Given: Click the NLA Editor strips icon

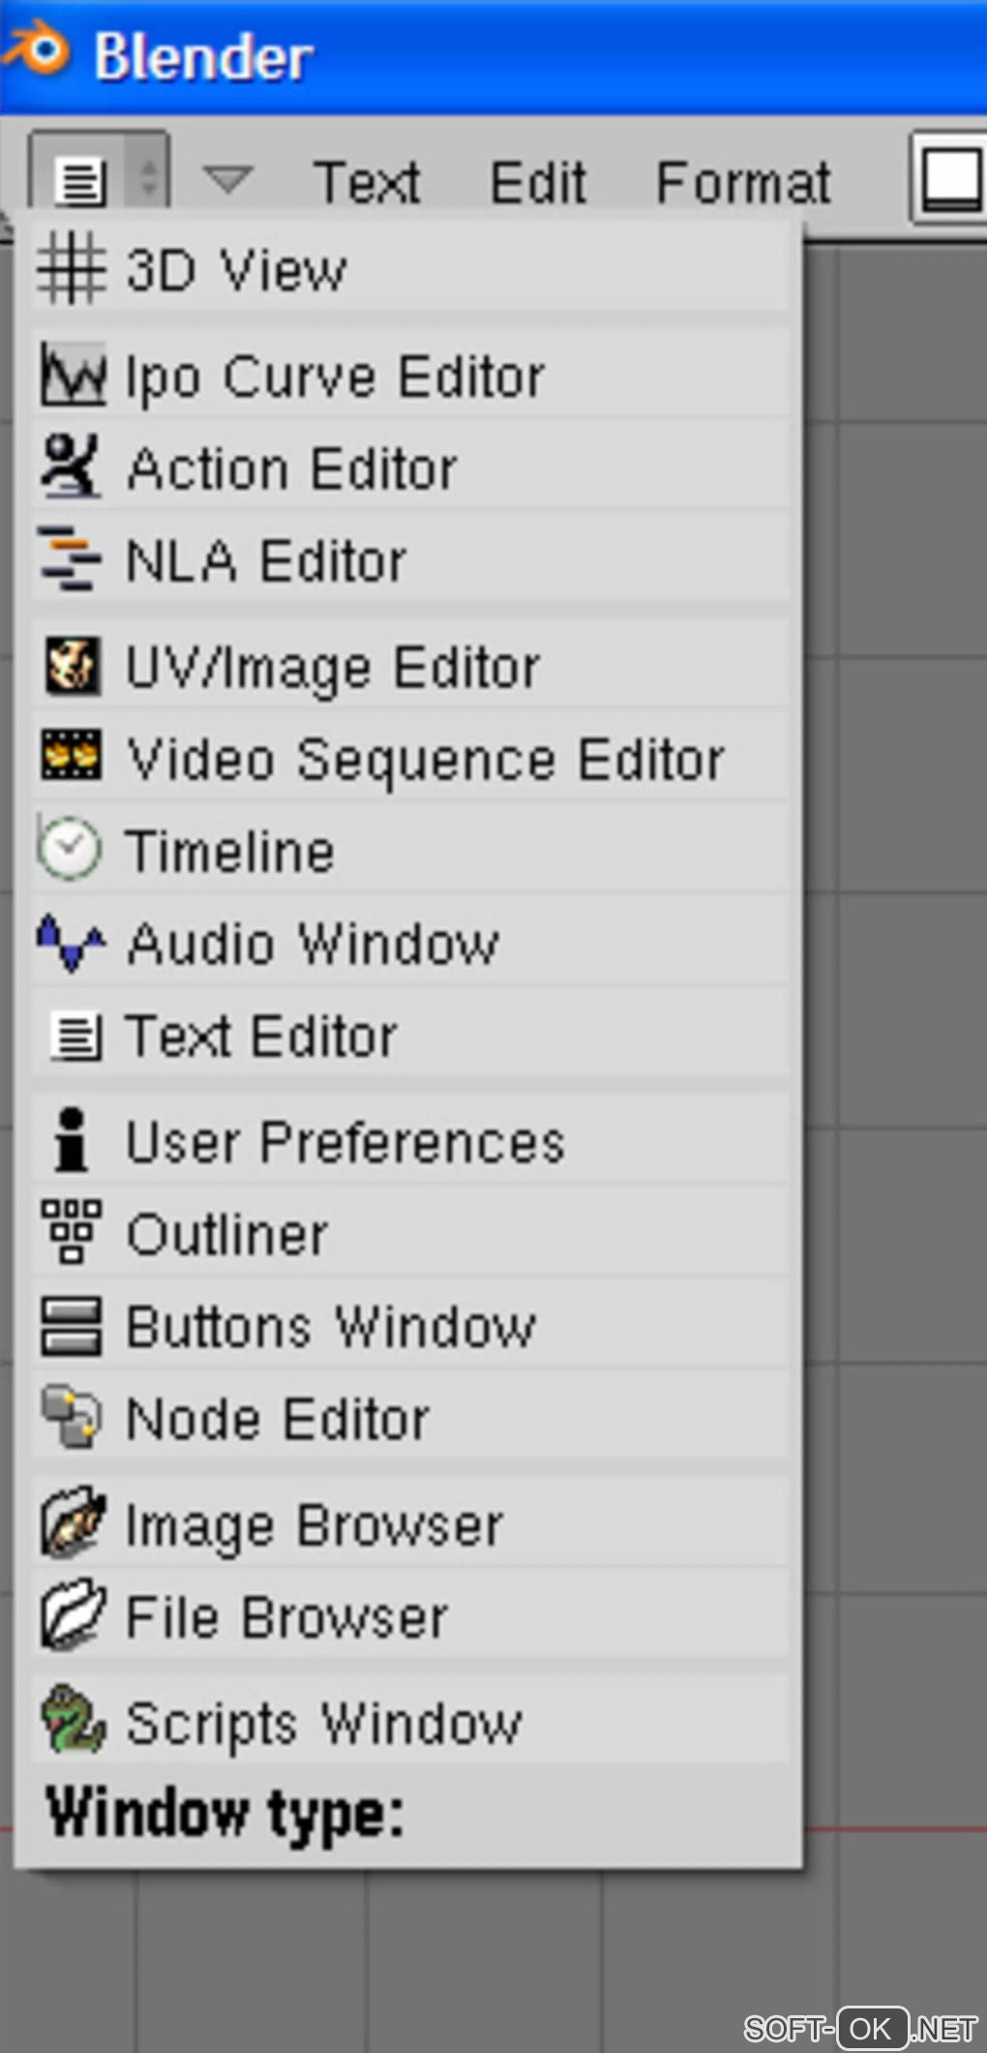Looking at the screenshot, I should 70,559.
